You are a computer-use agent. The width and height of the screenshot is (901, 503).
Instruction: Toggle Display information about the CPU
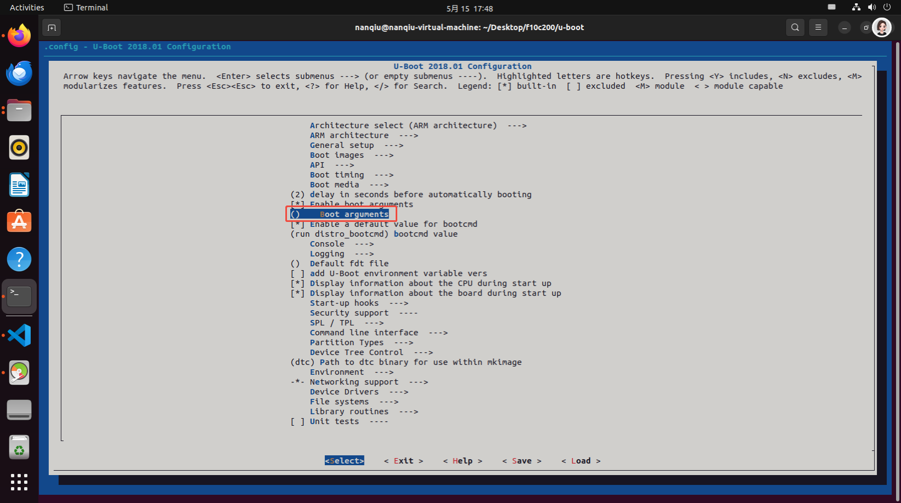point(421,283)
